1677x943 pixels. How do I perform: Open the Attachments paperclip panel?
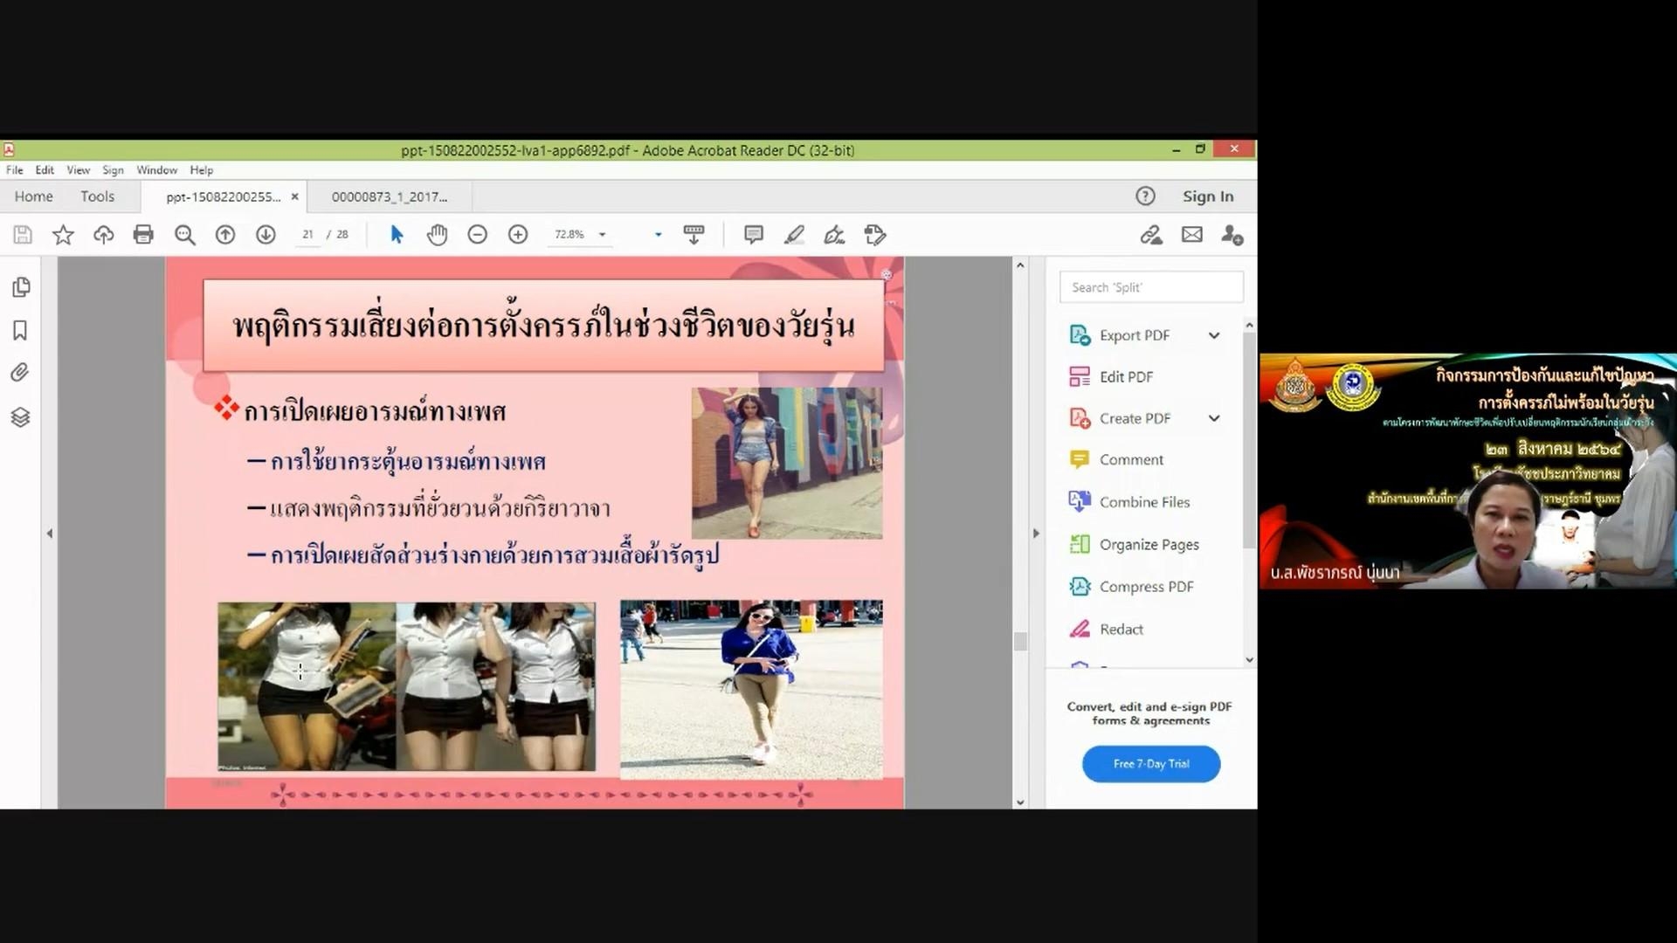pos(20,373)
